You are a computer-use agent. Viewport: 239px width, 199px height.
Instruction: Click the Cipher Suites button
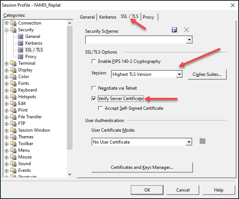[x=207, y=74]
